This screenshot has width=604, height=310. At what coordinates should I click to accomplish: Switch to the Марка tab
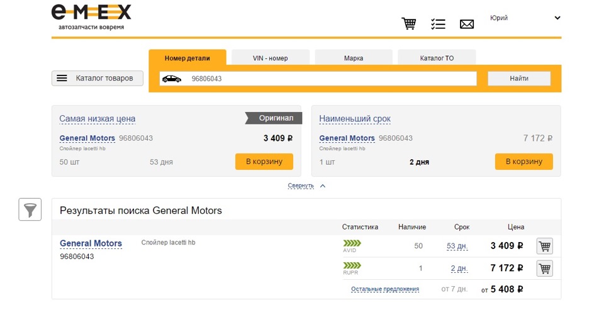point(353,58)
